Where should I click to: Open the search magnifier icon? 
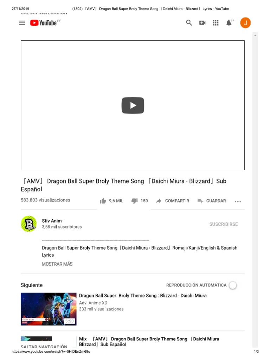click(189, 23)
